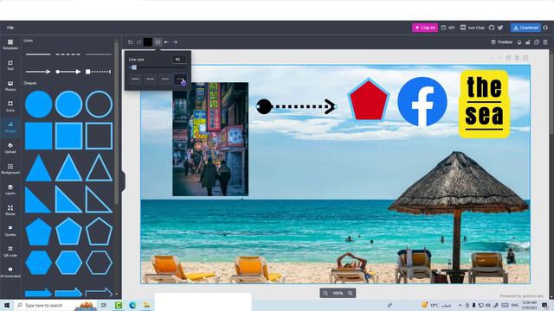Viewport: 554px width, 311px height.
Task: Add the outlined-only square shape
Action: point(99,136)
